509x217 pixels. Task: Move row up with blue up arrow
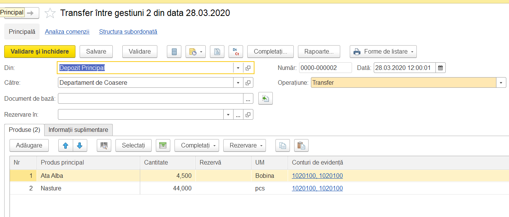click(65, 146)
